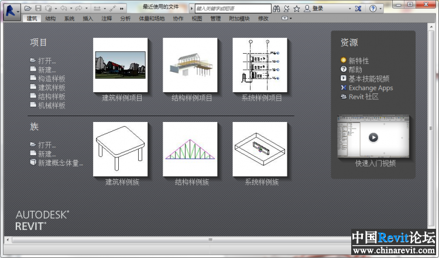Open the Undo history dropdown arrow
The image size is (439, 258).
coord(71,9)
